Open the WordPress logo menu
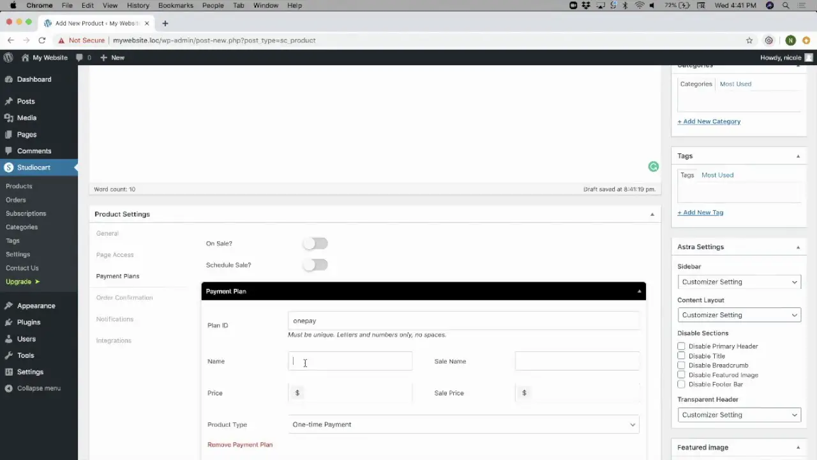 tap(8, 57)
